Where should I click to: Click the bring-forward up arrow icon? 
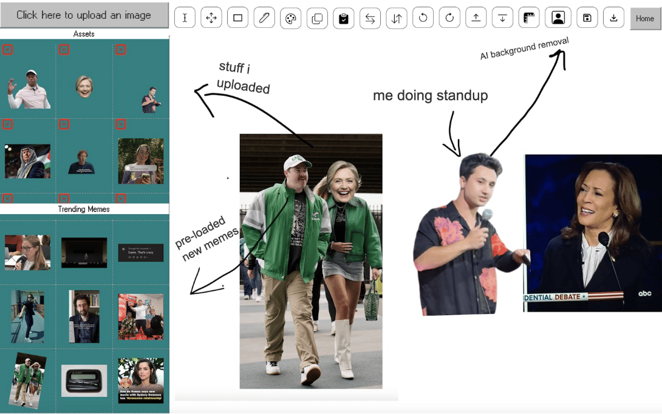(x=476, y=18)
